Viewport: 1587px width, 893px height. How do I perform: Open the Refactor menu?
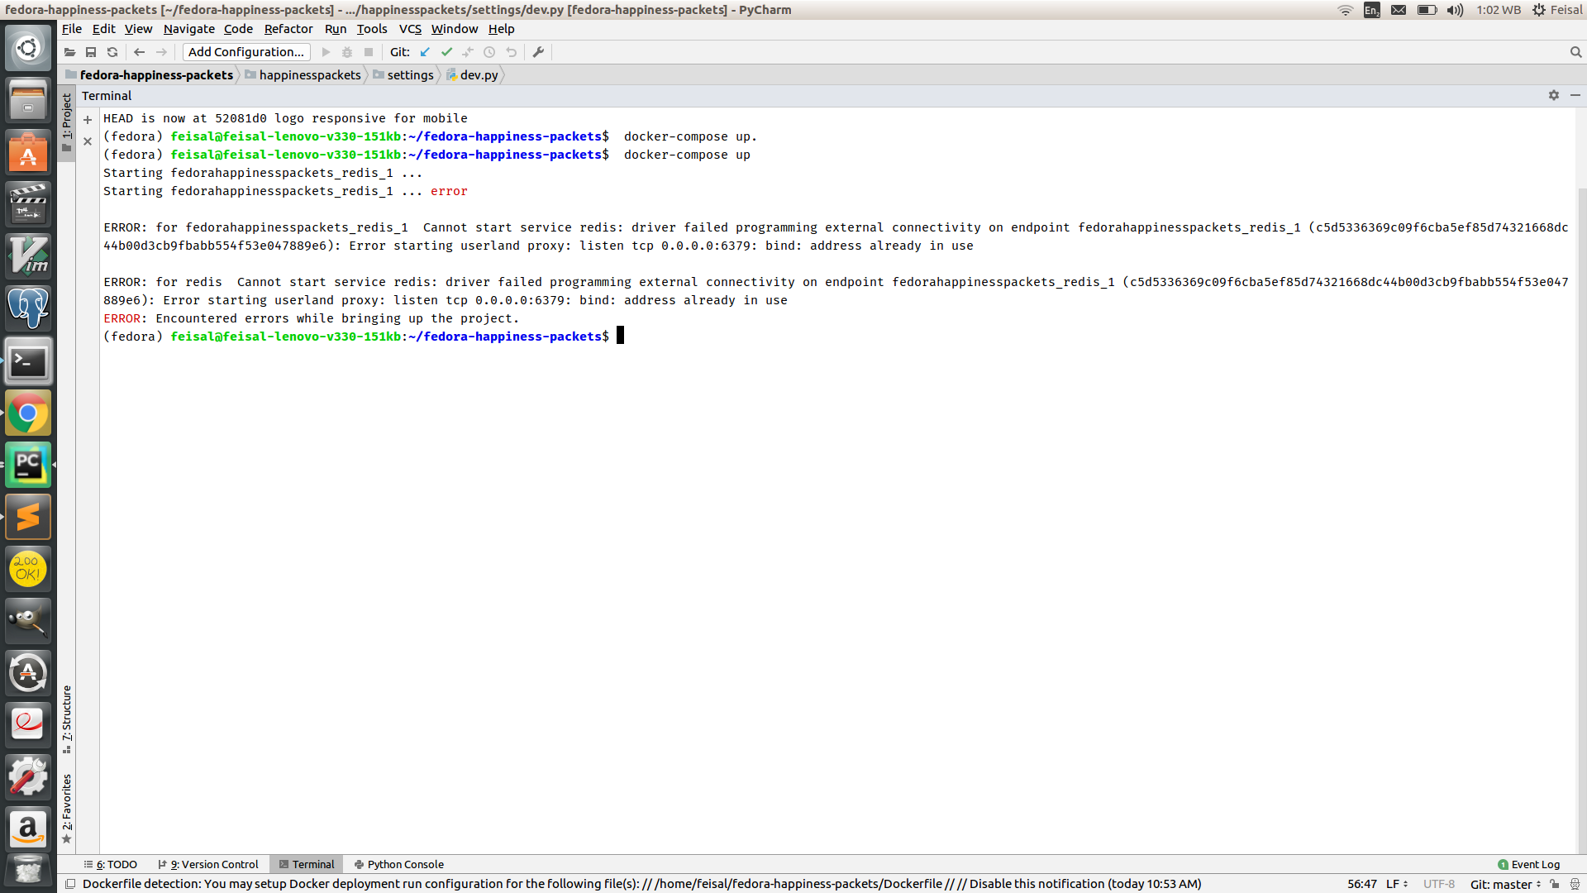pyautogui.click(x=288, y=29)
